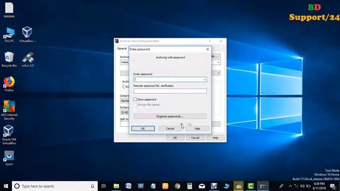This screenshot has width=340, height=191.
Task: Enable the Show password checkbox
Action: coord(135,99)
